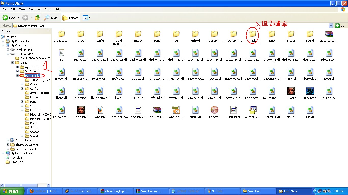Open the Windows start button
Viewport: 348px width, 195px height.
(12, 191)
